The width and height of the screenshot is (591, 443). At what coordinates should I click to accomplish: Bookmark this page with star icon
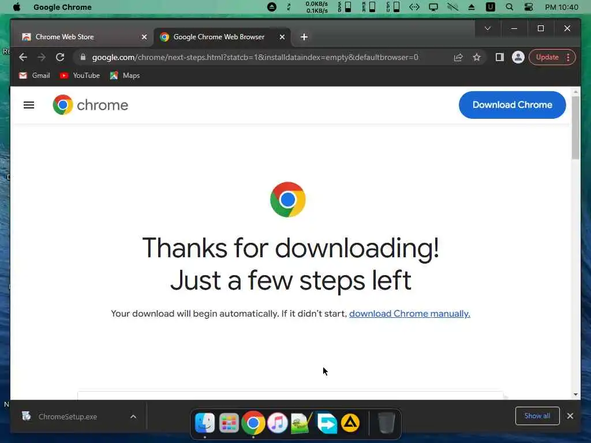[x=477, y=57]
